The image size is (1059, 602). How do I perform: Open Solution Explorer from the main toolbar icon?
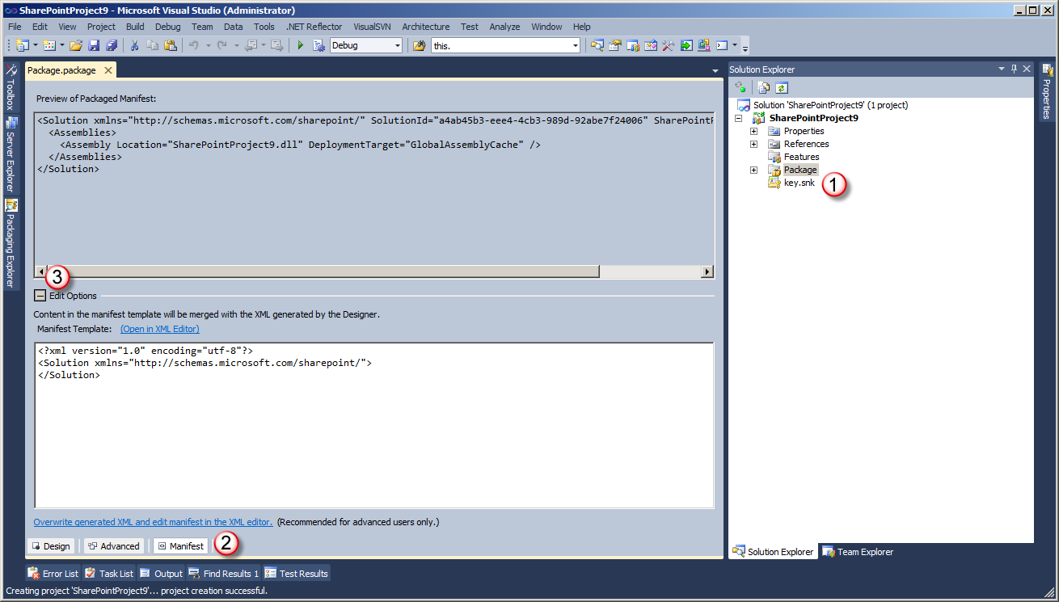[597, 45]
